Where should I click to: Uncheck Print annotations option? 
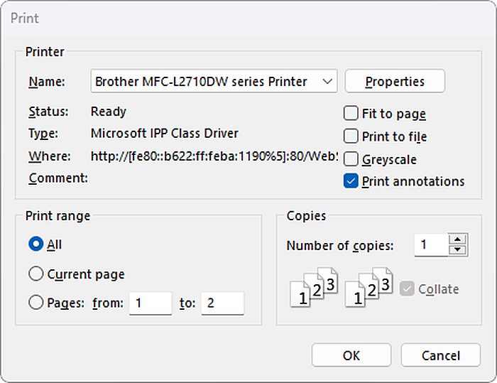pyautogui.click(x=351, y=181)
